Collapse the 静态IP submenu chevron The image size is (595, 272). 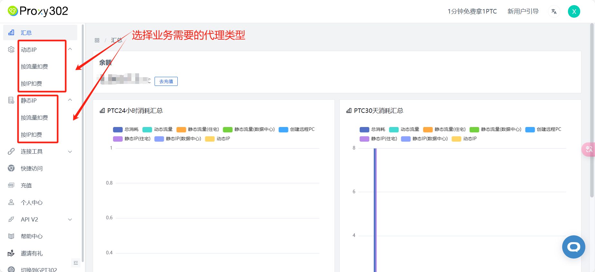click(x=70, y=100)
